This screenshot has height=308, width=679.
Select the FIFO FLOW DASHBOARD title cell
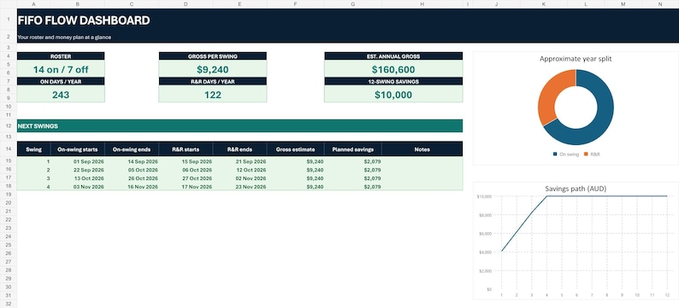click(x=84, y=20)
